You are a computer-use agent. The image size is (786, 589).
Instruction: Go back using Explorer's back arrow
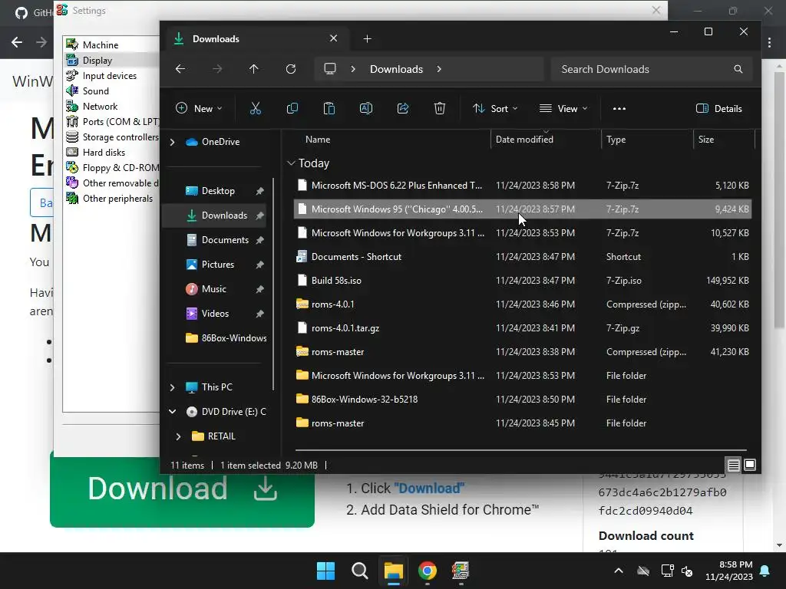pos(180,69)
